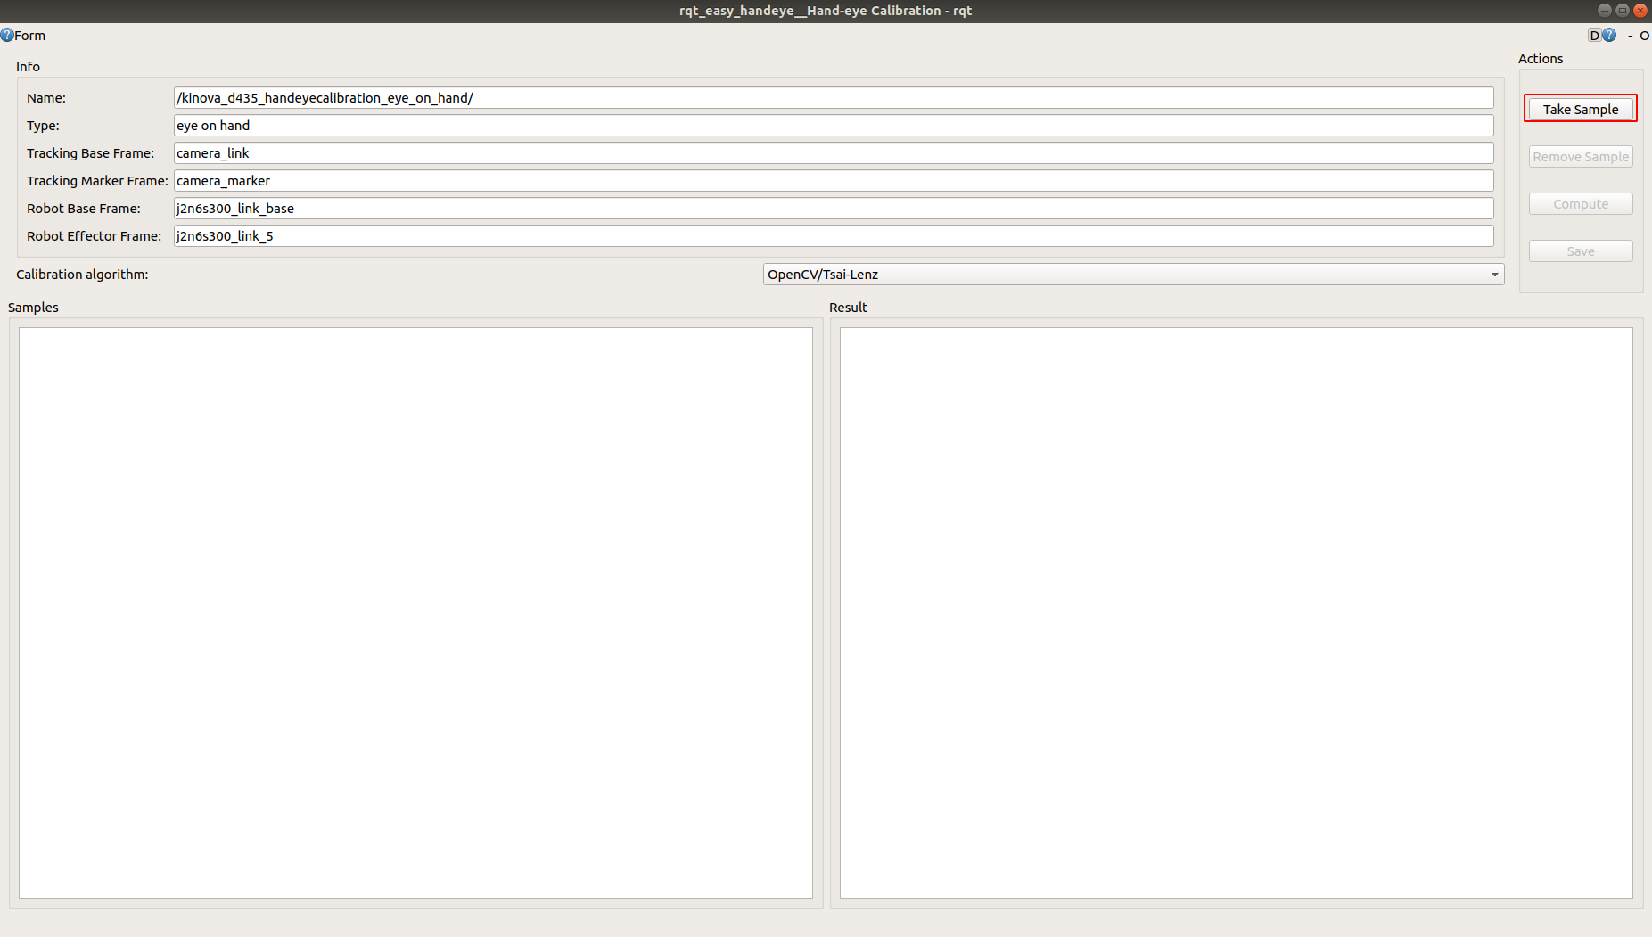Click the Form icon at the left

coord(7,36)
